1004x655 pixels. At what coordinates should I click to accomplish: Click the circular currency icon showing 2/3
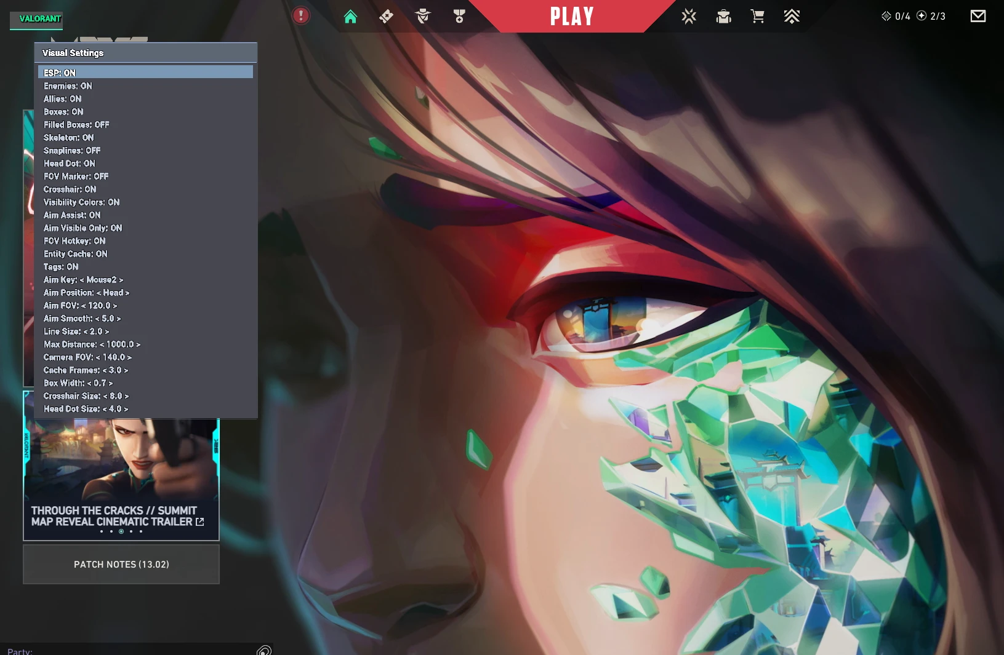pos(922,16)
